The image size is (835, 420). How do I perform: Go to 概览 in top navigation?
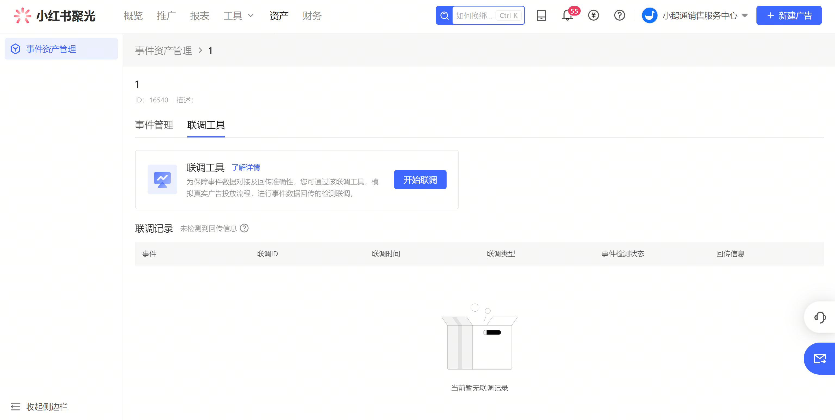(133, 15)
